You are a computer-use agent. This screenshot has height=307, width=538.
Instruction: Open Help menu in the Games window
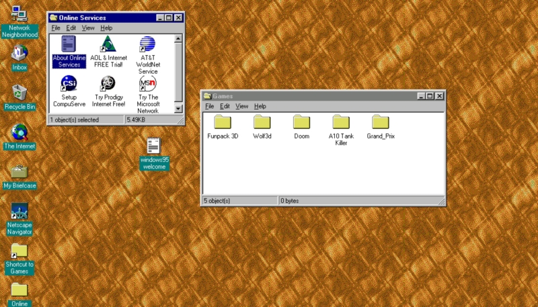point(260,106)
